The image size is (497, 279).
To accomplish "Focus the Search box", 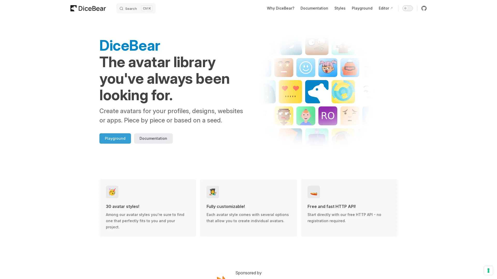I will 136,8.
